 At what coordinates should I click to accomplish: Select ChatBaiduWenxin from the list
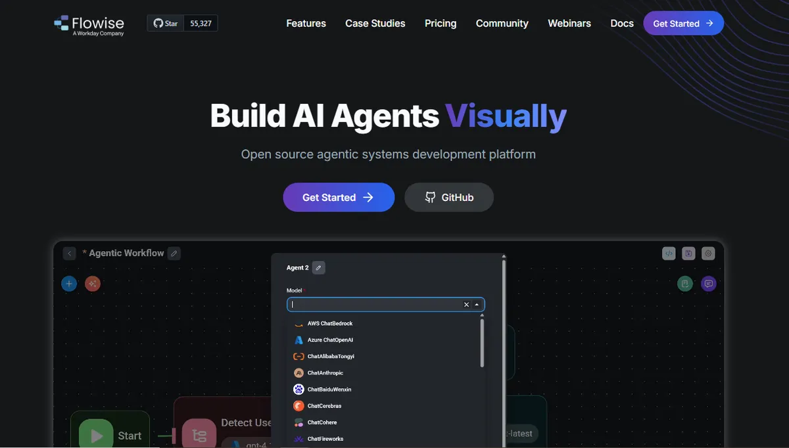pos(385,390)
